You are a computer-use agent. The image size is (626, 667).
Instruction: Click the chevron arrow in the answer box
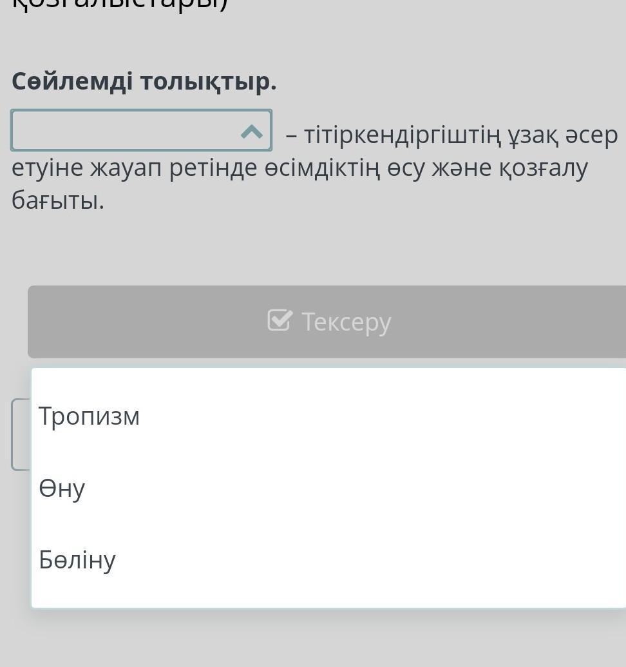tap(252, 132)
